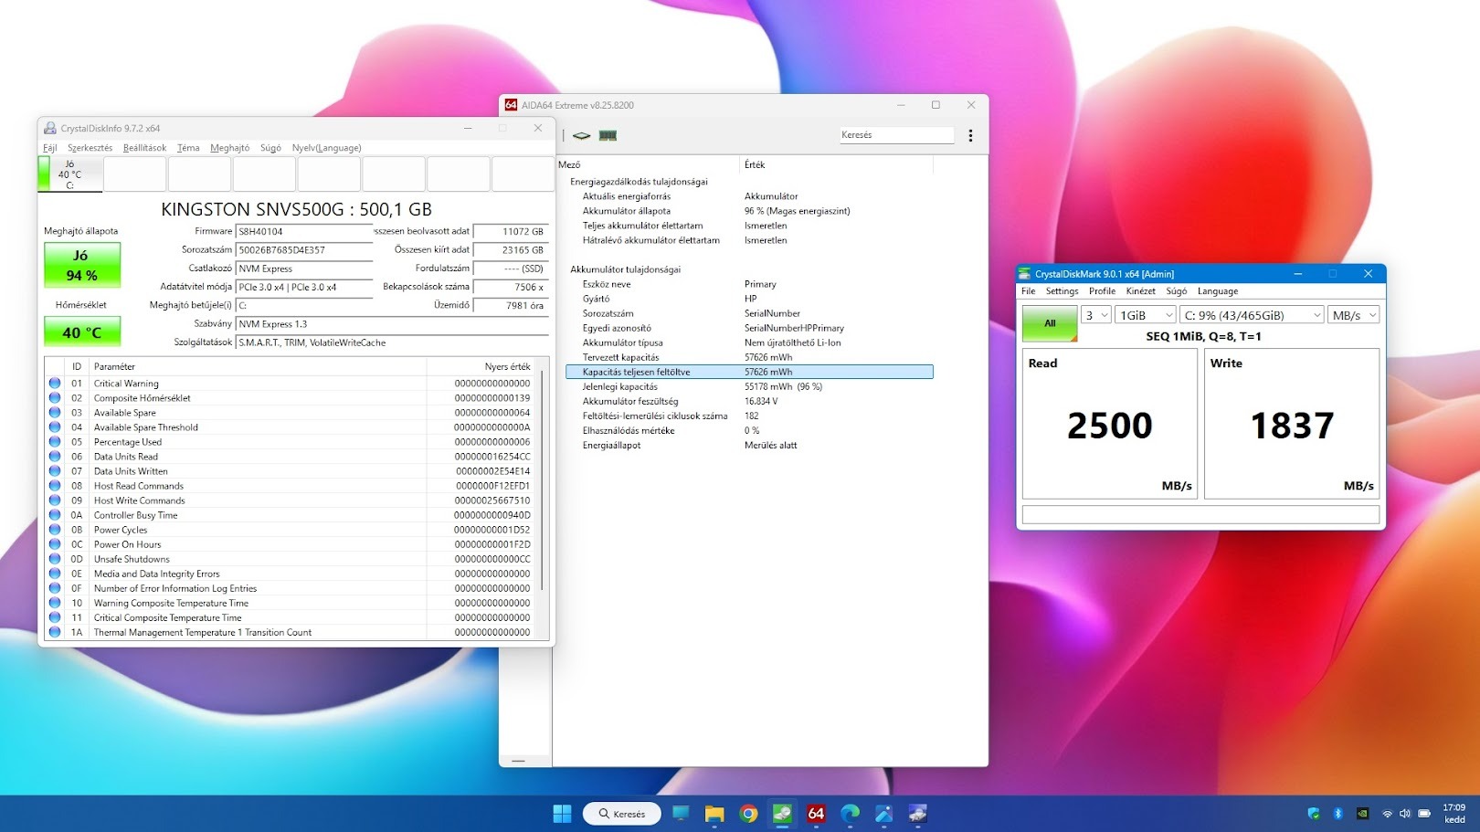Click the Érték column header in AIDA64
Screen dimensions: 1480x832
coord(836,164)
